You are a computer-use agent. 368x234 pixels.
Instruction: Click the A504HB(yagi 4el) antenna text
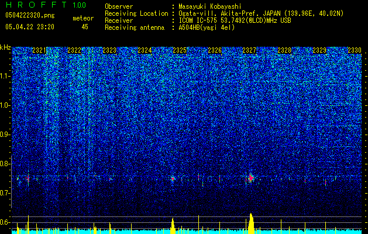point(207,27)
